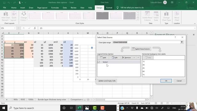Open the Insert ribbon tab
197x111 pixels.
point(22,8)
